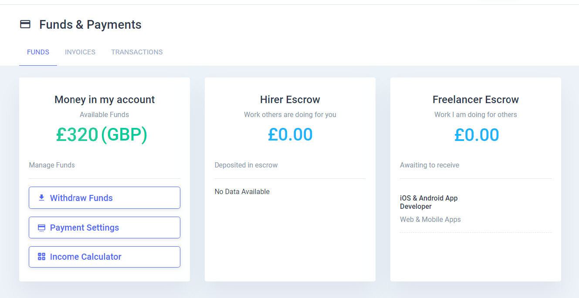Viewport: 579px width, 298px height.
Task: Switch to the Transactions tab
Action: 137,52
